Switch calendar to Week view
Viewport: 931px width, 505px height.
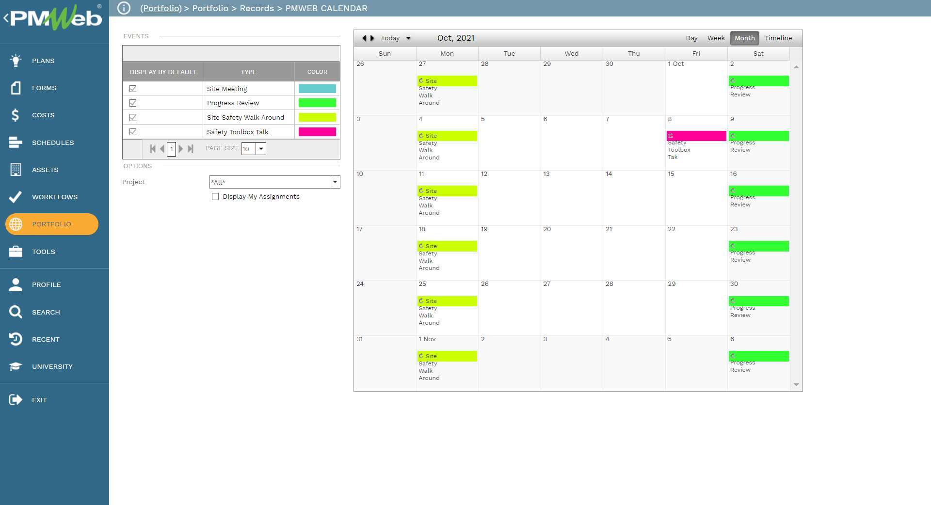pyautogui.click(x=716, y=38)
